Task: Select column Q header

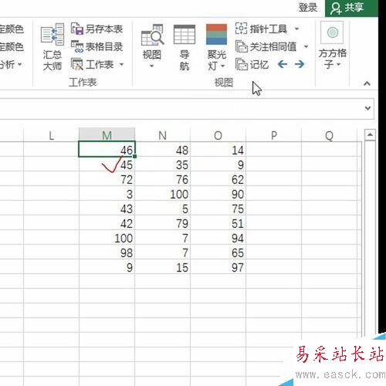Action: (330, 135)
